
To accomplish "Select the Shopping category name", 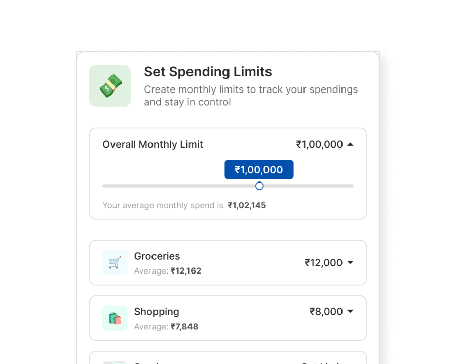I will tap(157, 312).
